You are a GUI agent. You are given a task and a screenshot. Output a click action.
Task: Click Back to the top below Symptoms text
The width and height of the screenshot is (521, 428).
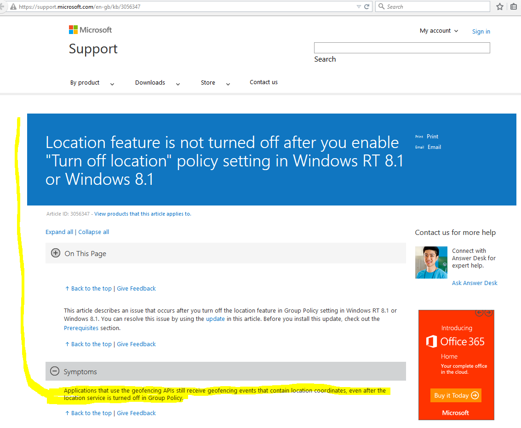point(88,413)
